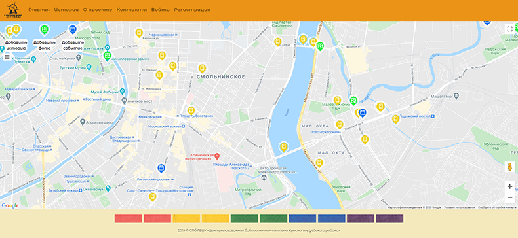Viewport: 518px width, 238px height.
Task: Click the Добавить историю button
Action: pos(16,45)
